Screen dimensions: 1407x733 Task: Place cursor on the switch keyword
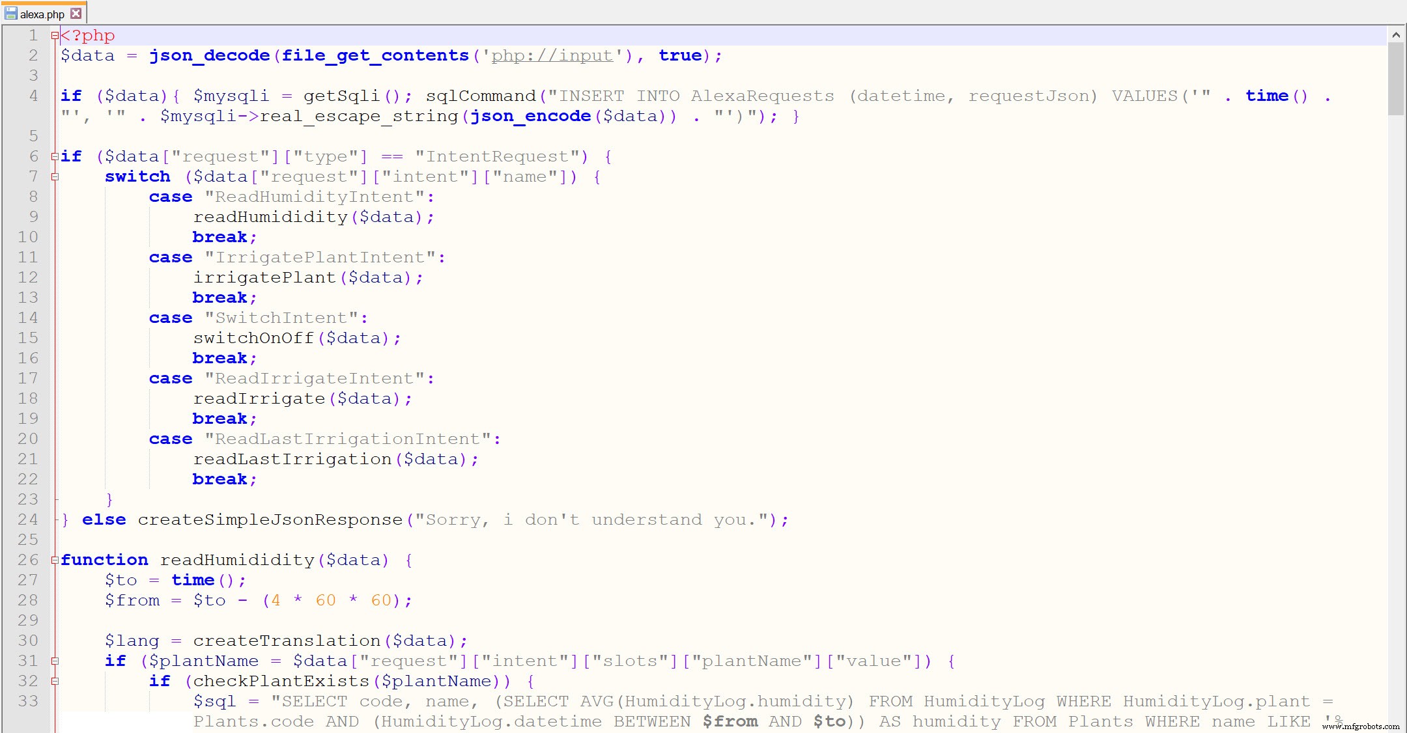(x=137, y=176)
